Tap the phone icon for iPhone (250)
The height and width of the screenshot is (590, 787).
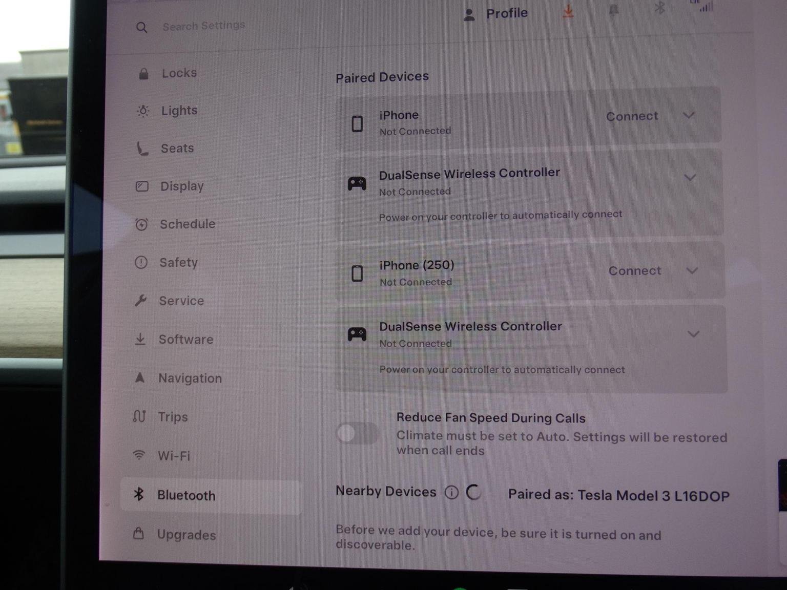[x=357, y=273]
